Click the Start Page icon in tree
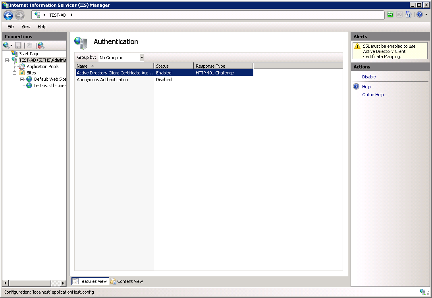The image size is (432, 298). coord(14,54)
